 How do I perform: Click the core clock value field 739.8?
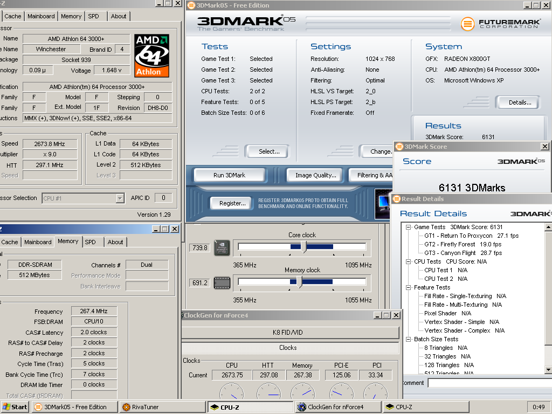[x=200, y=248]
